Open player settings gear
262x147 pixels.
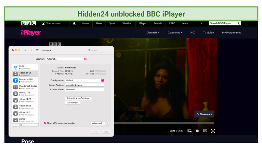197,131
